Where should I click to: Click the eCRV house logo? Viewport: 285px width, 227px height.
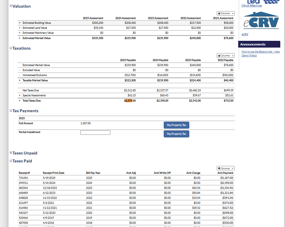coord(261,21)
